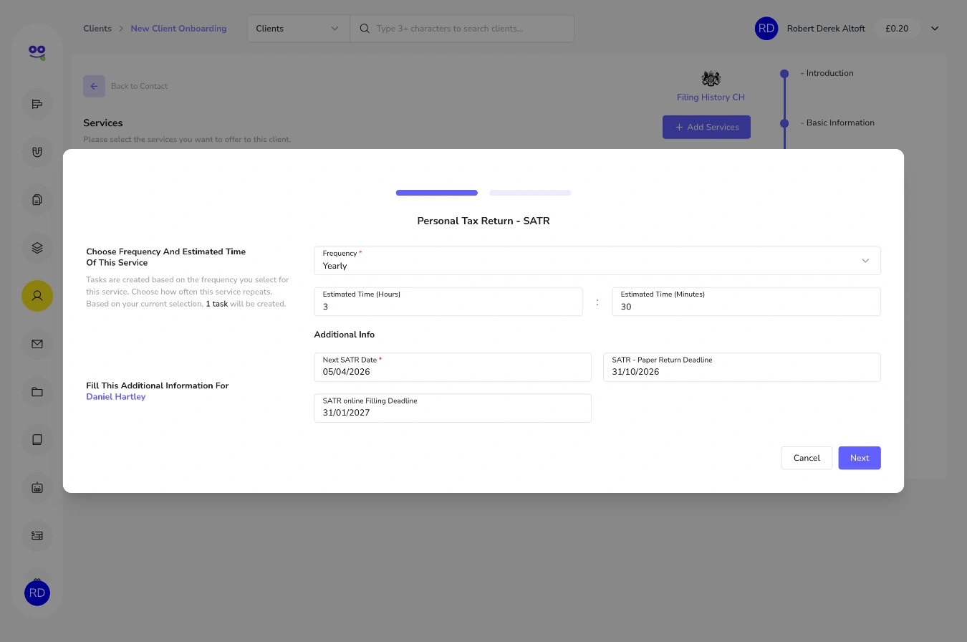Jump to the Introduction step

coord(829,73)
